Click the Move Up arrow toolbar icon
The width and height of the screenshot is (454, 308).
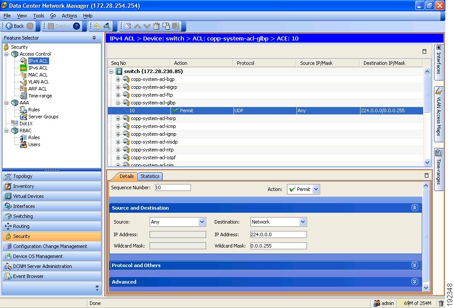click(x=137, y=26)
